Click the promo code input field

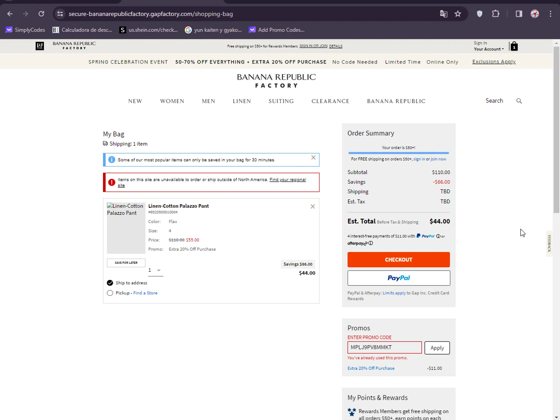tap(385, 348)
